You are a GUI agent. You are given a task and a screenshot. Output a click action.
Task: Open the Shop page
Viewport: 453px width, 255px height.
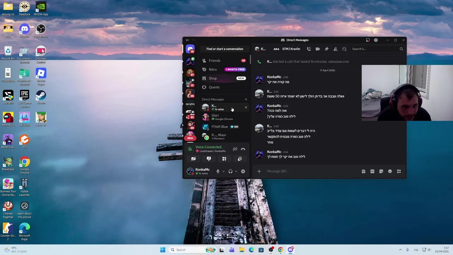(x=224, y=78)
